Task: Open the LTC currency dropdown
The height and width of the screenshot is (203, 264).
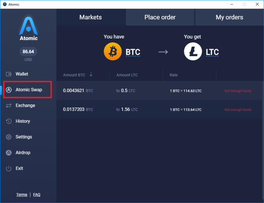Action: (x=212, y=52)
